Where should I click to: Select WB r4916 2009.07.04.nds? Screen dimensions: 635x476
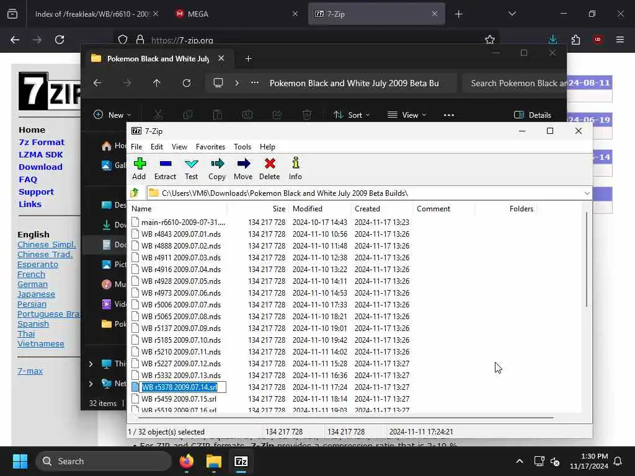click(180, 269)
